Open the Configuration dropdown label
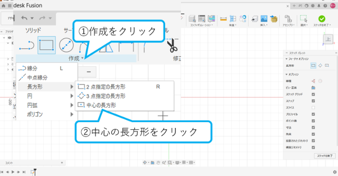 pyautogui.click(x=201, y=25)
